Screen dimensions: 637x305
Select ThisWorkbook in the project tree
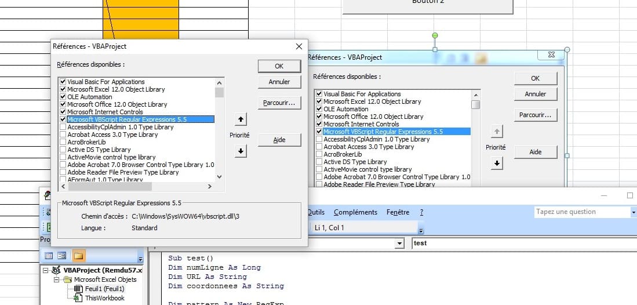click(104, 298)
